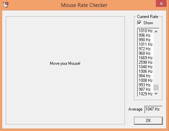The image size is (169, 131).
Task: Select the 968 Hz list entry
Action: (x=145, y=53)
